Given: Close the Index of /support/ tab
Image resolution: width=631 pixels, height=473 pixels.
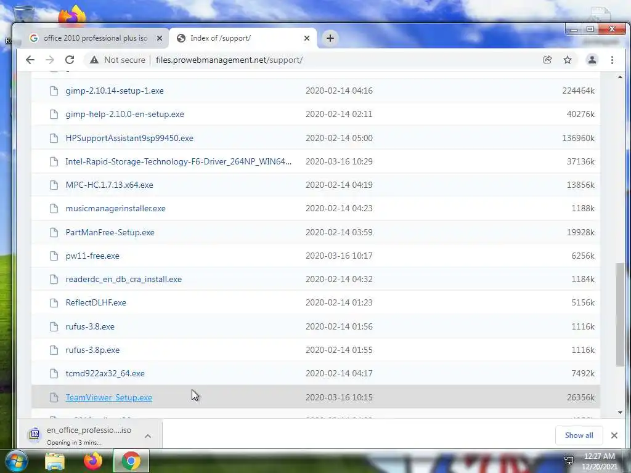Looking at the screenshot, I should tap(307, 38).
